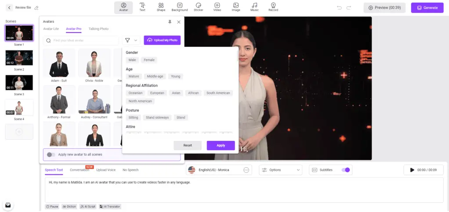
Task: Select the Text tool
Action: pyautogui.click(x=142, y=7)
